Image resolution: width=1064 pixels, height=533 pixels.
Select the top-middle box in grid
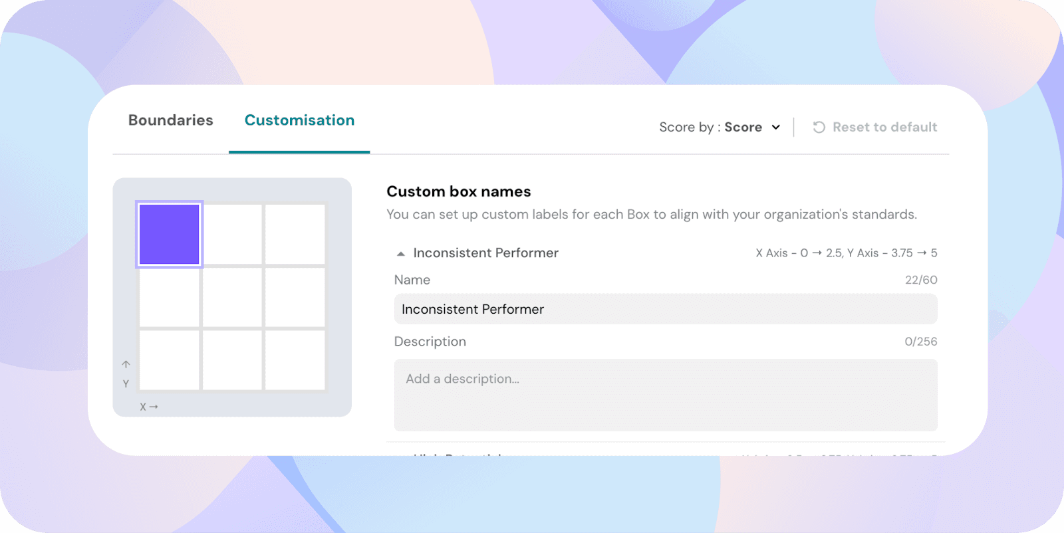coord(232,235)
